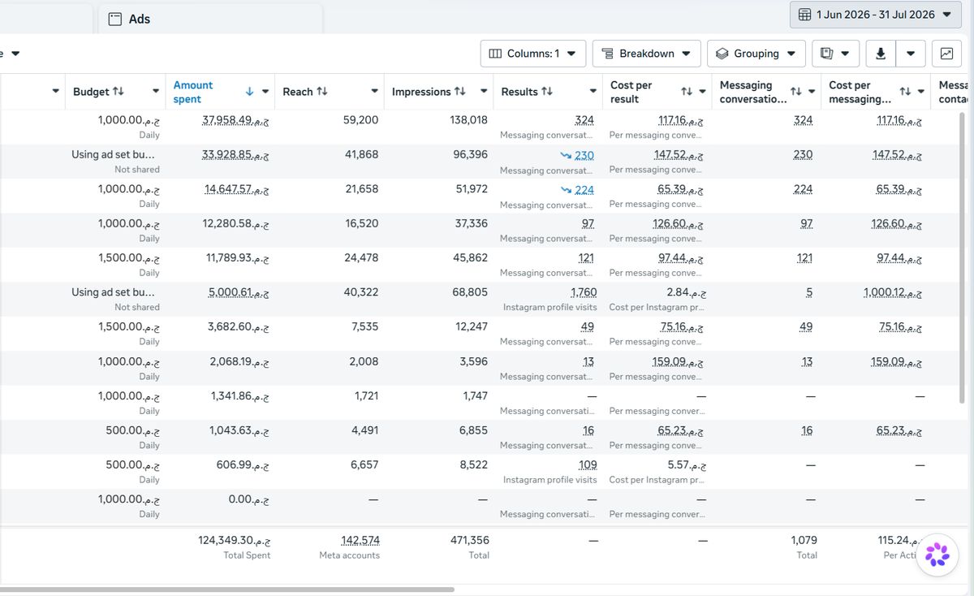This screenshot has height=596, width=974.
Task: Click the reach value 40,322
Action: (x=361, y=292)
